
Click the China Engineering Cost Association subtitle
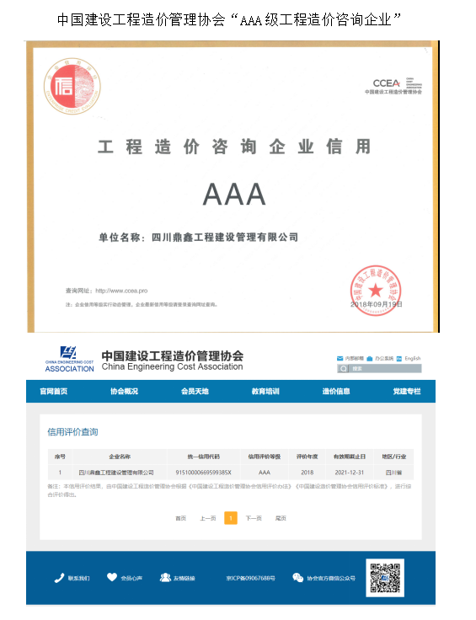tap(173, 366)
